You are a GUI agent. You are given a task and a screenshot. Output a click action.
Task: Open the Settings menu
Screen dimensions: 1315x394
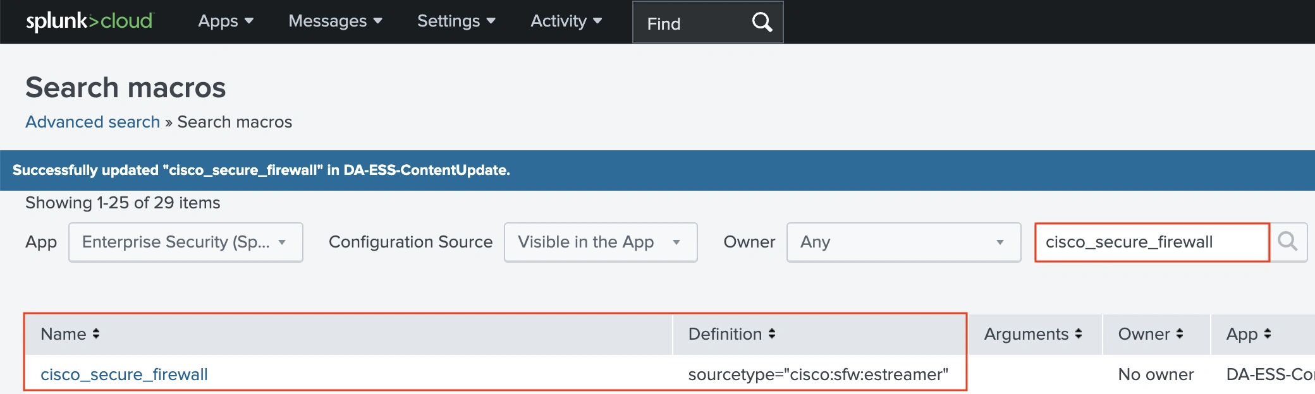tap(456, 21)
